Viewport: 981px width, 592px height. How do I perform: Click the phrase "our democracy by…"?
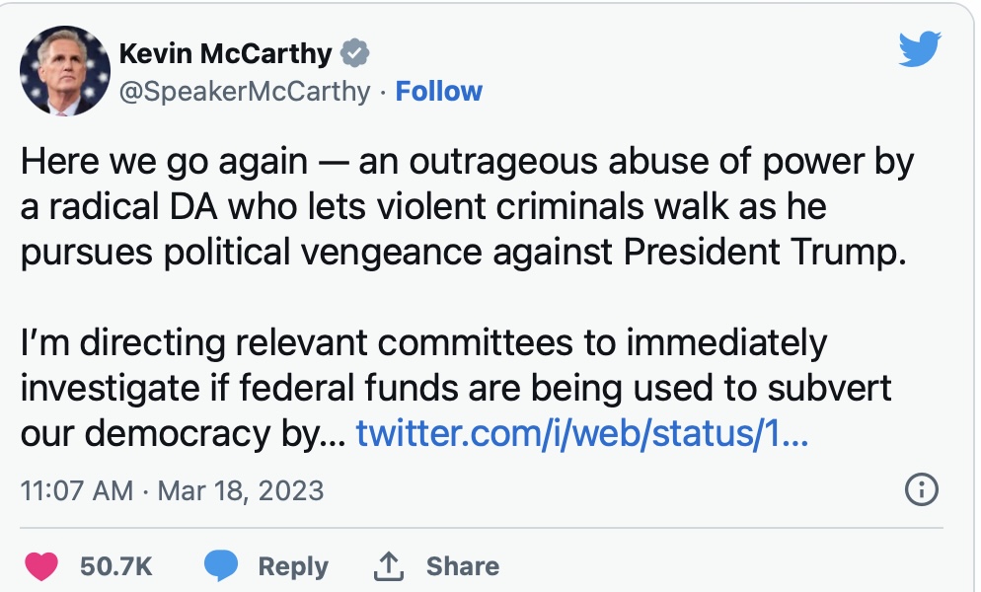pos(180,433)
